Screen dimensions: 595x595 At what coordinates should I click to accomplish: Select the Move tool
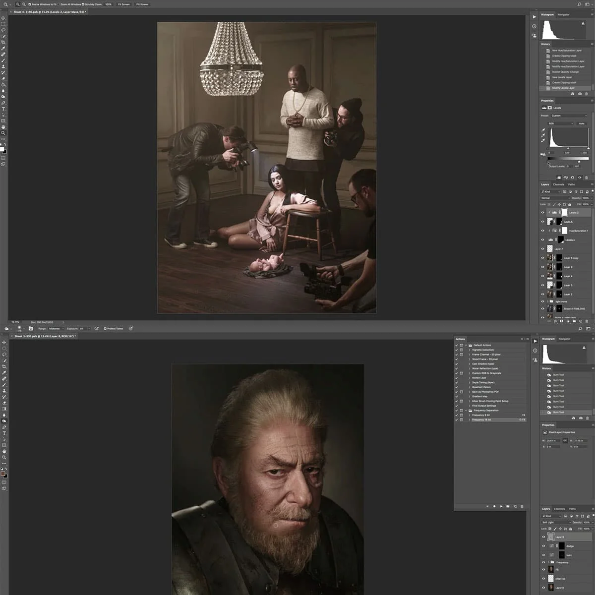3,18
